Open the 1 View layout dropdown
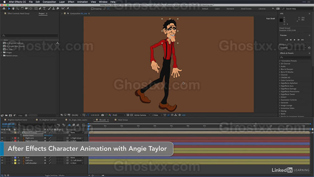 pyautogui.click(x=157, y=115)
